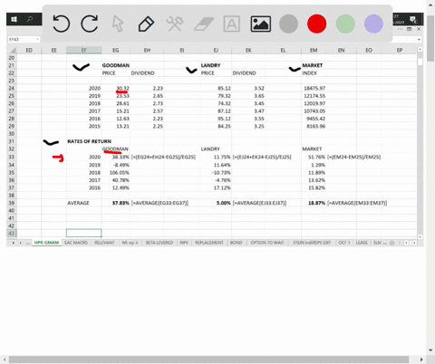435x364 pixels.
Task: Open the BOND sheet tab
Action: pyautogui.click(x=237, y=243)
